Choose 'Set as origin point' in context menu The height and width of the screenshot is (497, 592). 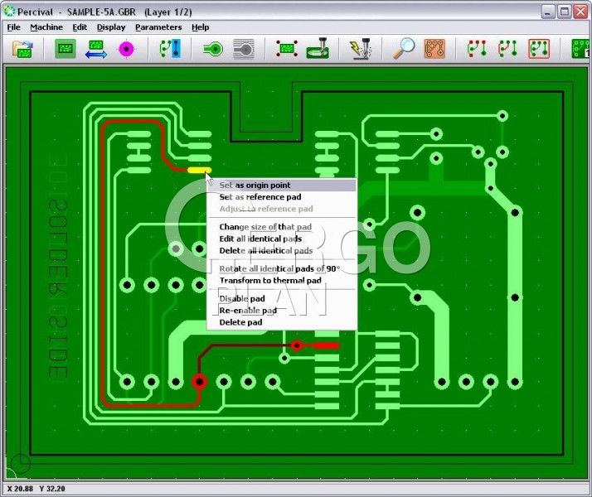coord(255,186)
